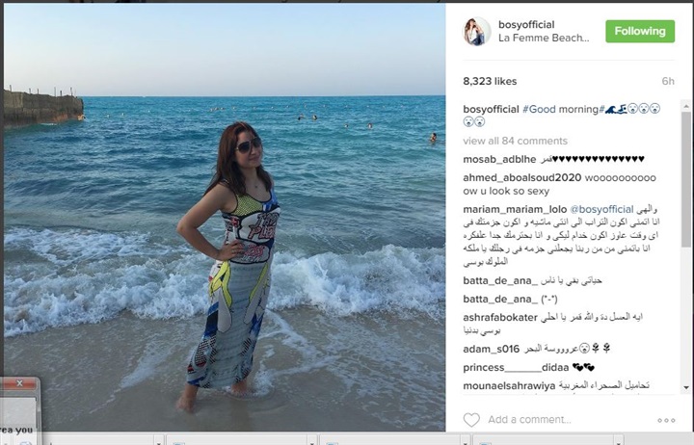
Task: Toggle the green Following button
Action: click(x=640, y=32)
